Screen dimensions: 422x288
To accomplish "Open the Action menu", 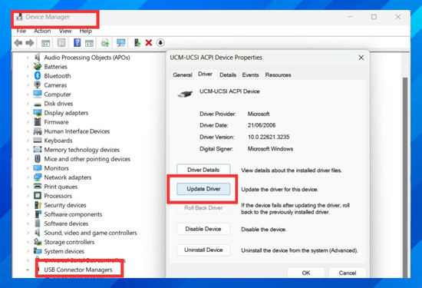I will click(42, 31).
